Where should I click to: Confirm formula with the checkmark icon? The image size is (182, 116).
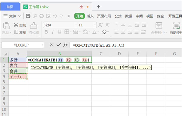(x=59, y=45)
